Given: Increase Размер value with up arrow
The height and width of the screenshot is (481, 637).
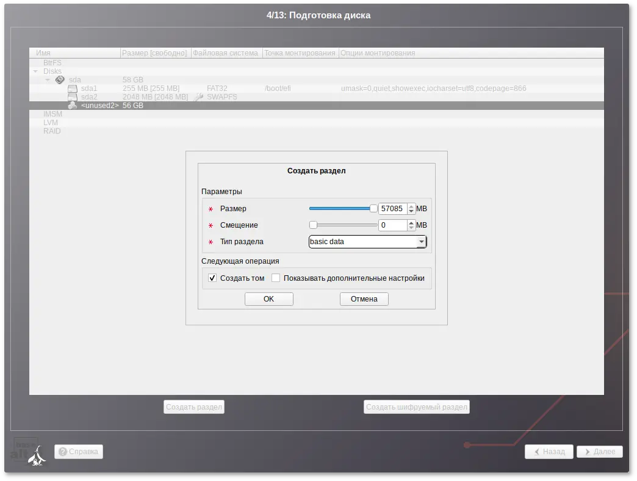Looking at the screenshot, I should point(411,206).
